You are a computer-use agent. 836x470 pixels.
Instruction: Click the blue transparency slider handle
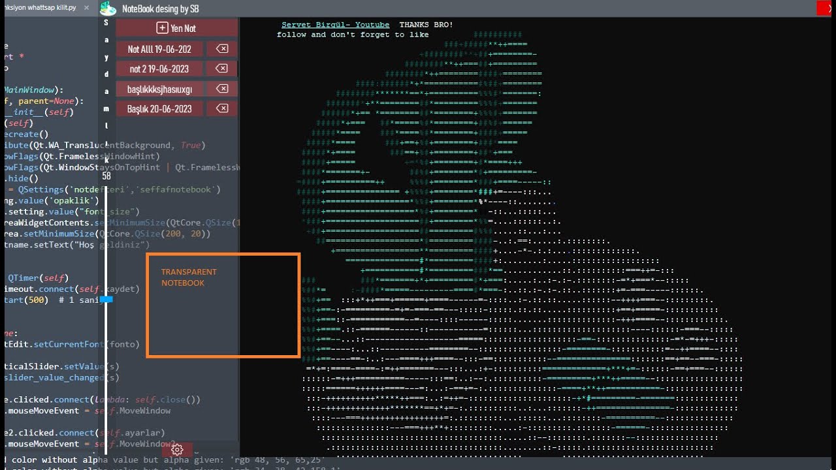[x=106, y=299]
